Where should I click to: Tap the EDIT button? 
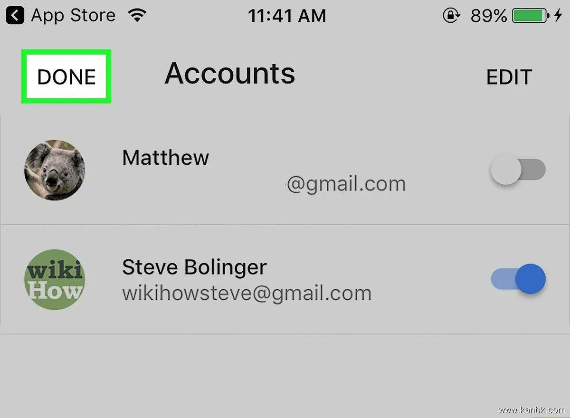[509, 77]
